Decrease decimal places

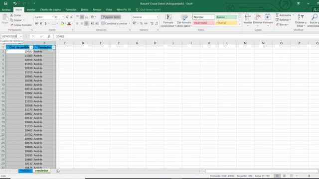[157, 23]
